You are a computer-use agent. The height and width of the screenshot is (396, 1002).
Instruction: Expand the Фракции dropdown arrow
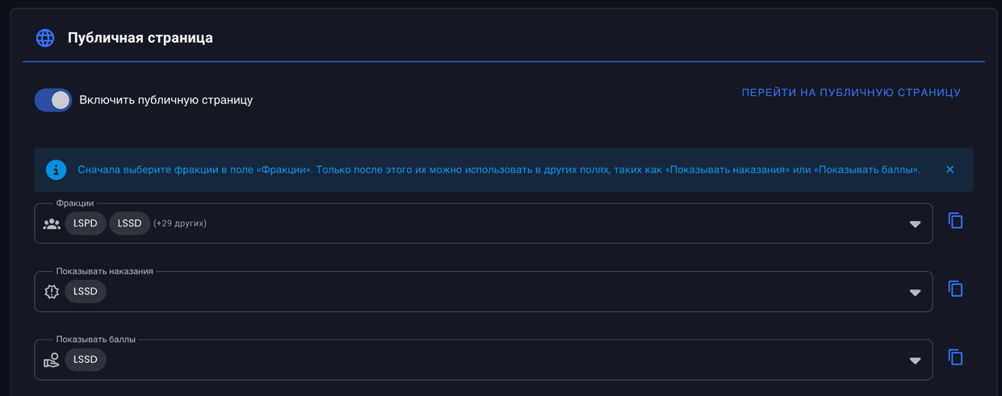(x=915, y=223)
